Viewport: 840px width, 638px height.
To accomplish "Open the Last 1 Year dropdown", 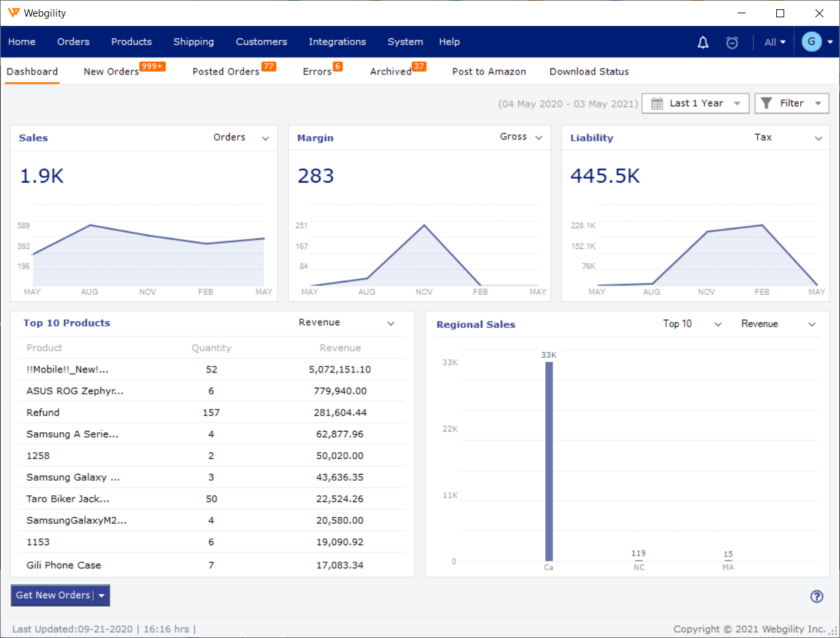I will (x=695, y=103).
